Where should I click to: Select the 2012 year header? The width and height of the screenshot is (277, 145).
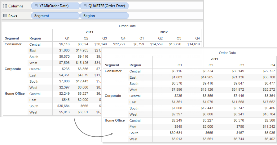[164, 32]
